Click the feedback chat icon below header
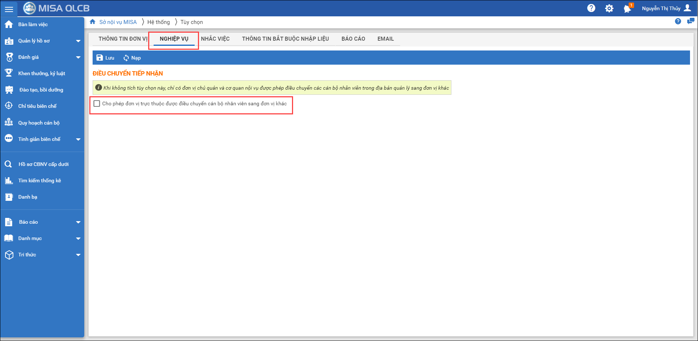Viewport: 698px width, 341px height. 690,21
